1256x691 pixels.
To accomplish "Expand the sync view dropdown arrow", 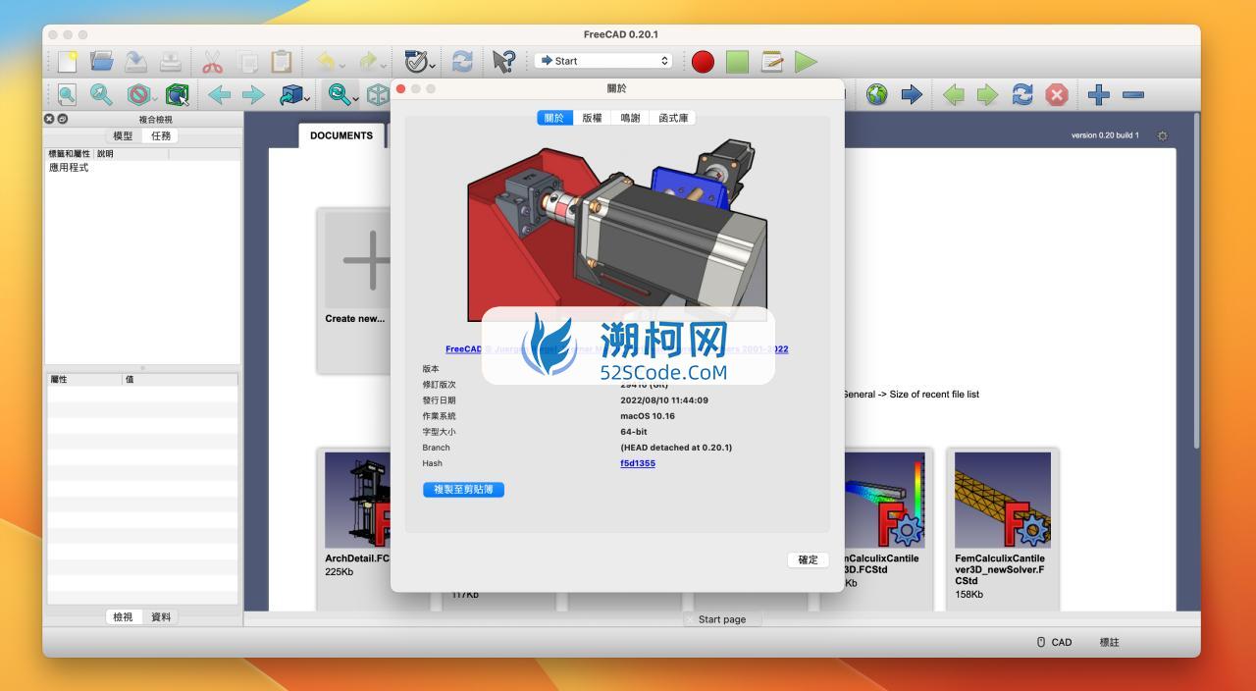I will point(356,97).
